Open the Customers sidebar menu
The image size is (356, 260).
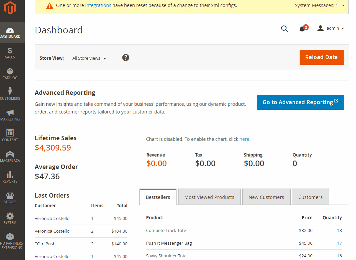(10, 94)
